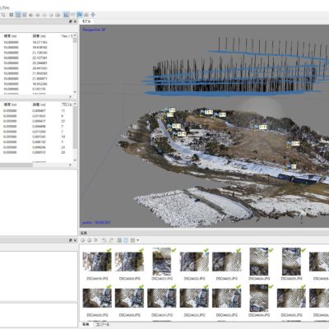This screenshot has height=329, width=329.
Task: Click the change view grid icon
Action: click(x=132, y=240)
